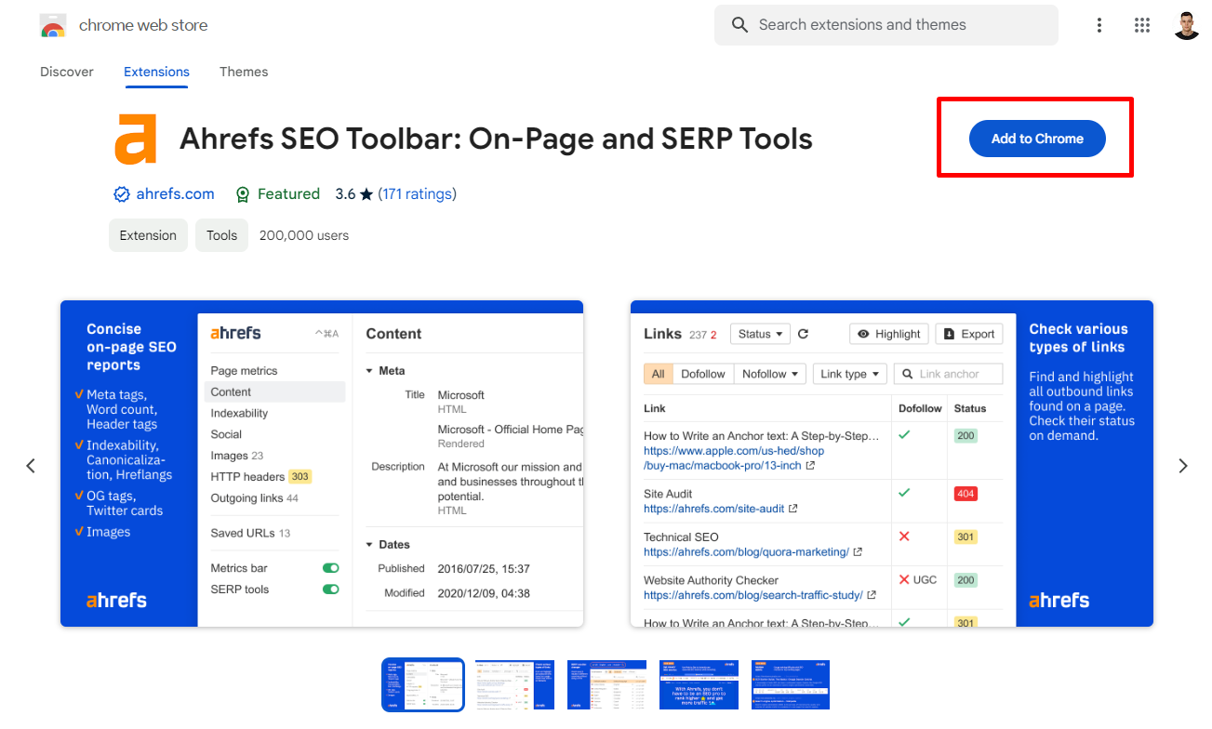Image resolution: width=1212 pixels, height=729 pixels.
Task: Go to previous screenshot arrow
Action: tap(31, 466)
